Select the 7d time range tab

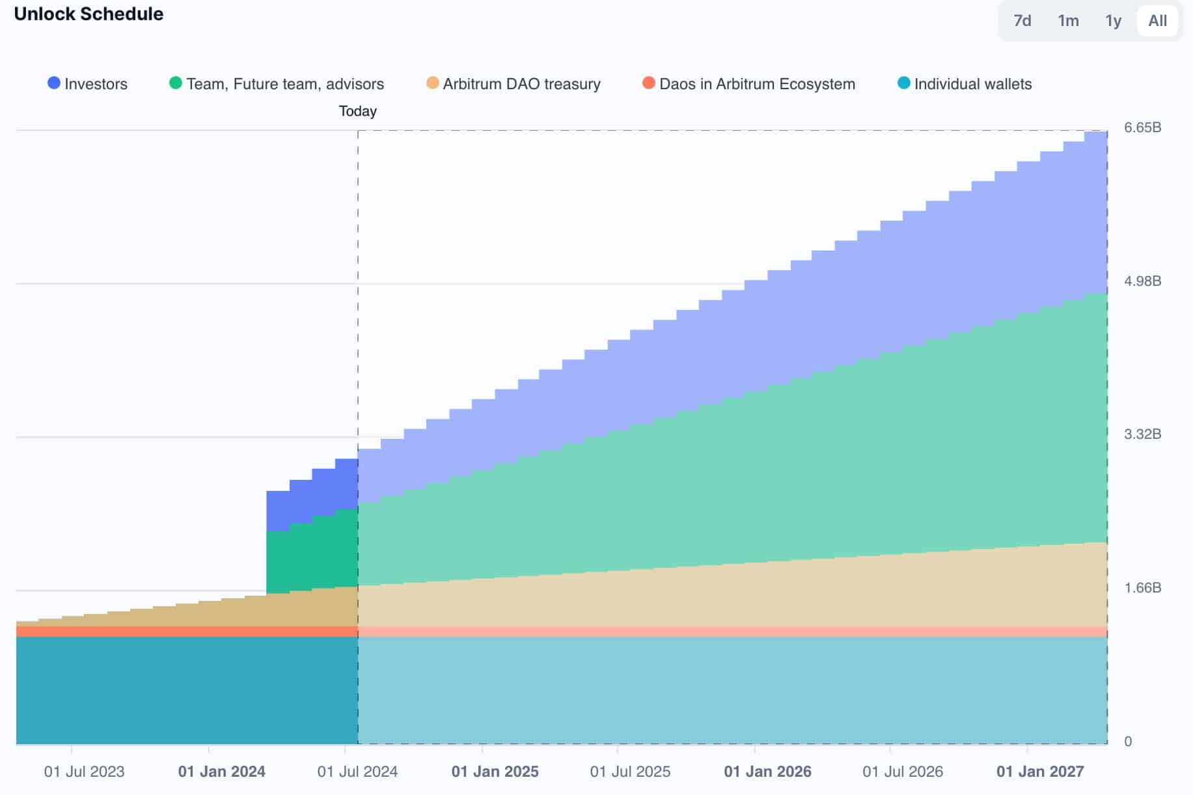(1022, 21)
